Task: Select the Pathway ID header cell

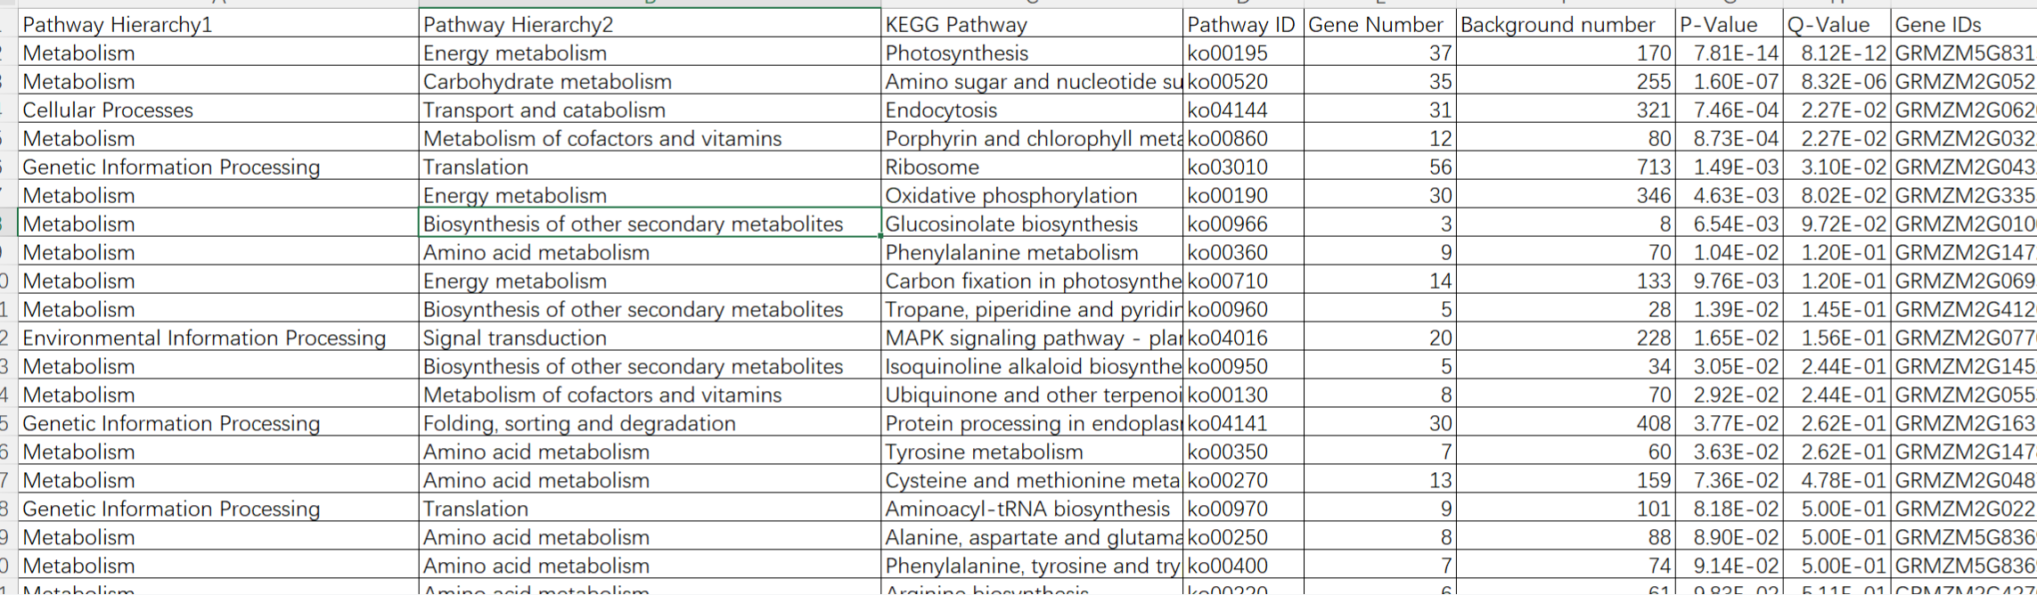Action: click(1242, 24)
